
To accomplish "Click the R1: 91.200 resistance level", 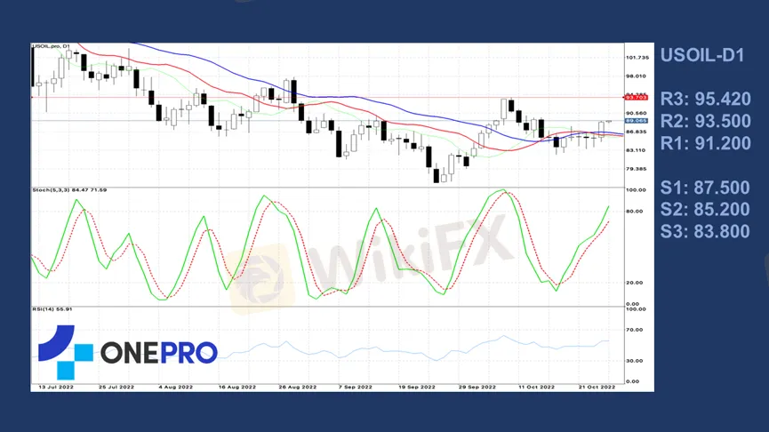I will coord(705,143).
